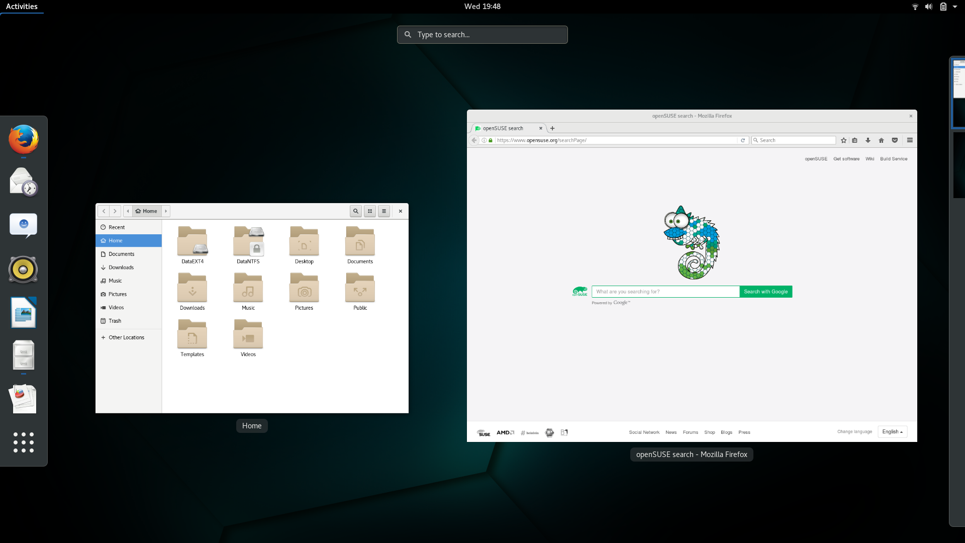This screenshot has height=543, width=965.
Task: Open a new tab in Firefox
Action: point(552,128)
